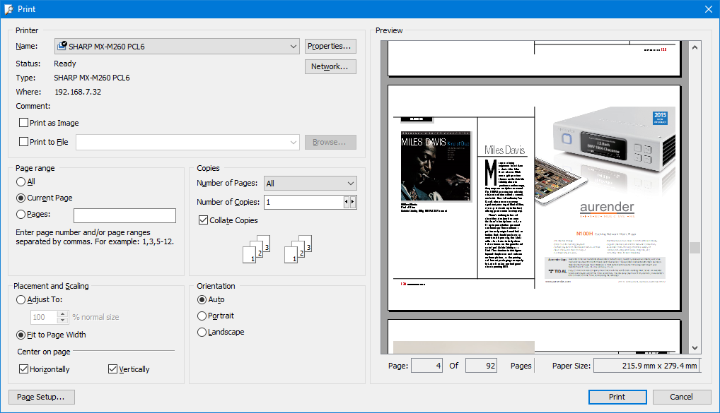This screenshot has width=720, height=413.
Task: Click the preview vertical scrollbar thumb
Action: (x=695, y=247)
